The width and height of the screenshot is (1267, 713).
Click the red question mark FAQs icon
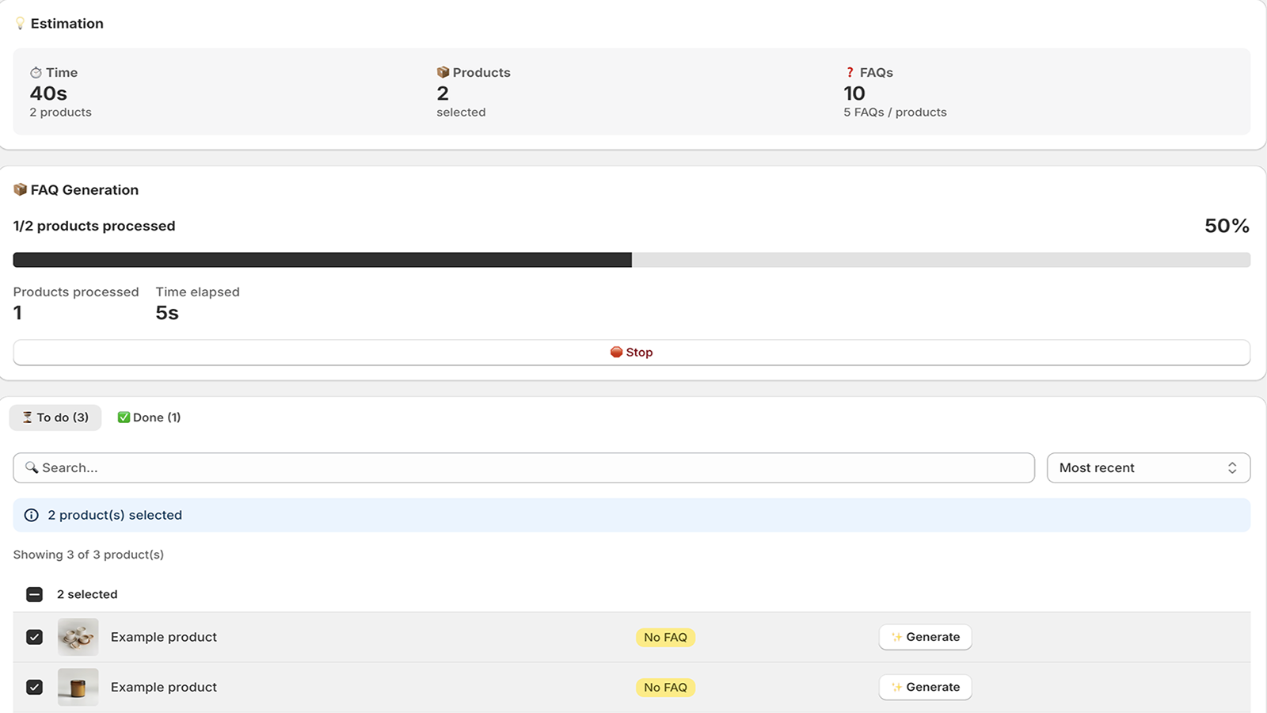click(850, 72)
